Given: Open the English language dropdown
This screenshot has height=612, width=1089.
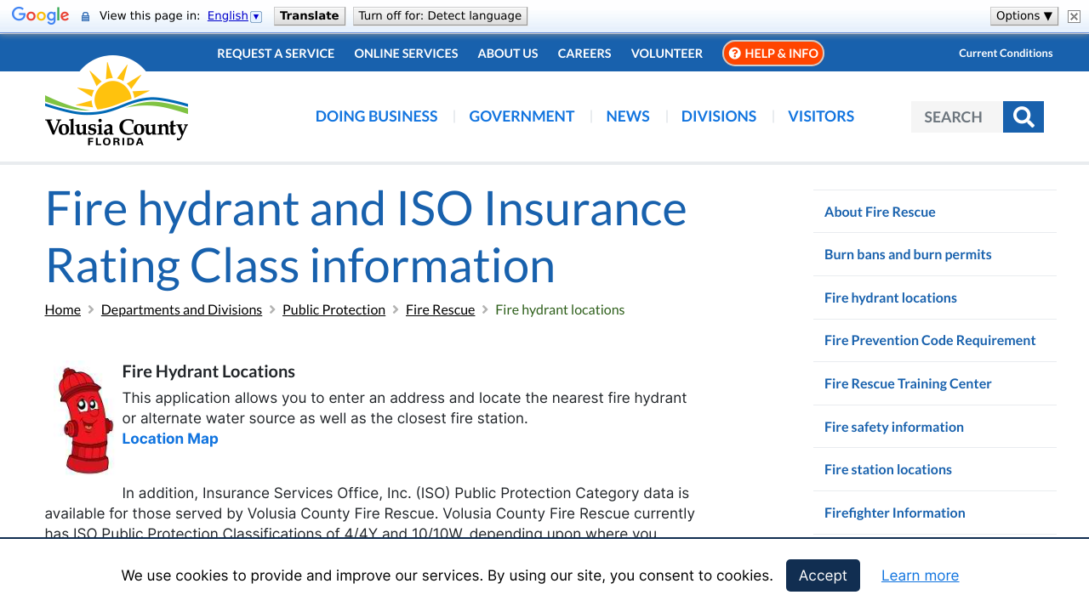Looking at the screenshot, I should tap(235, 16).
